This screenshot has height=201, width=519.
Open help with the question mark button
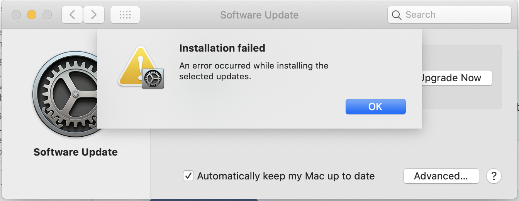[x=494, y=176]
